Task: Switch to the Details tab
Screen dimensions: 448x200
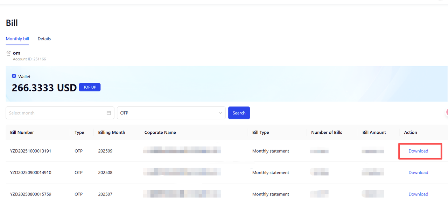Action: tap(44, 39)
